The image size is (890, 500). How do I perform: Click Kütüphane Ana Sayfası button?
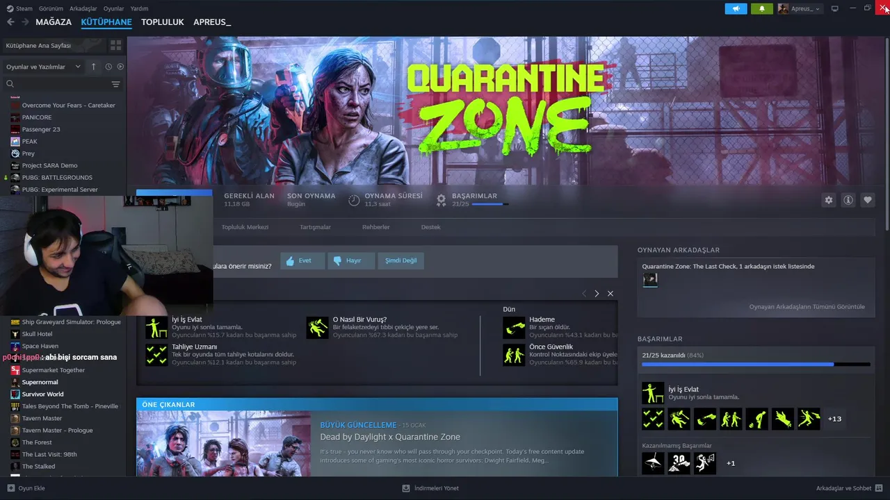pos(54,45)
